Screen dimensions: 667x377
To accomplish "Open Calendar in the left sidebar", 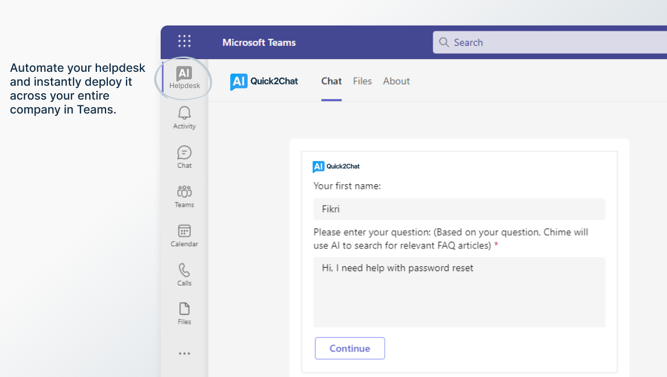I will click(184, 235).
